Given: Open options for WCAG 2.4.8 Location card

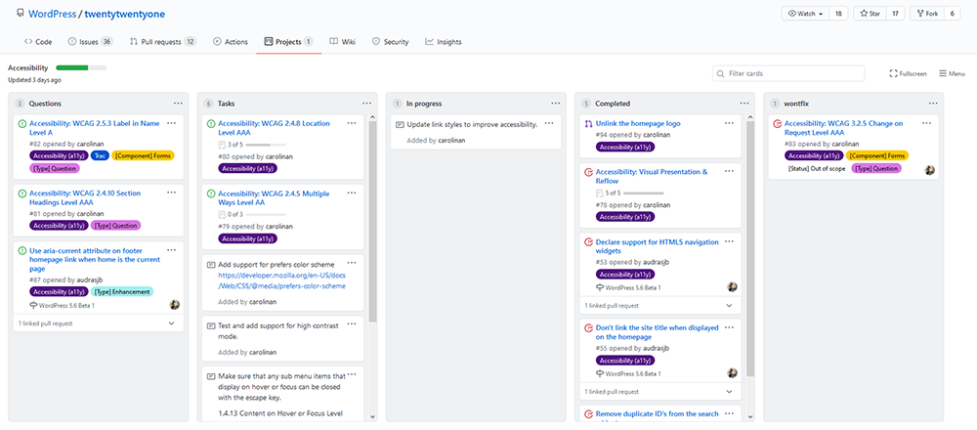Looking at the screenshot, I should click(352, 123).
